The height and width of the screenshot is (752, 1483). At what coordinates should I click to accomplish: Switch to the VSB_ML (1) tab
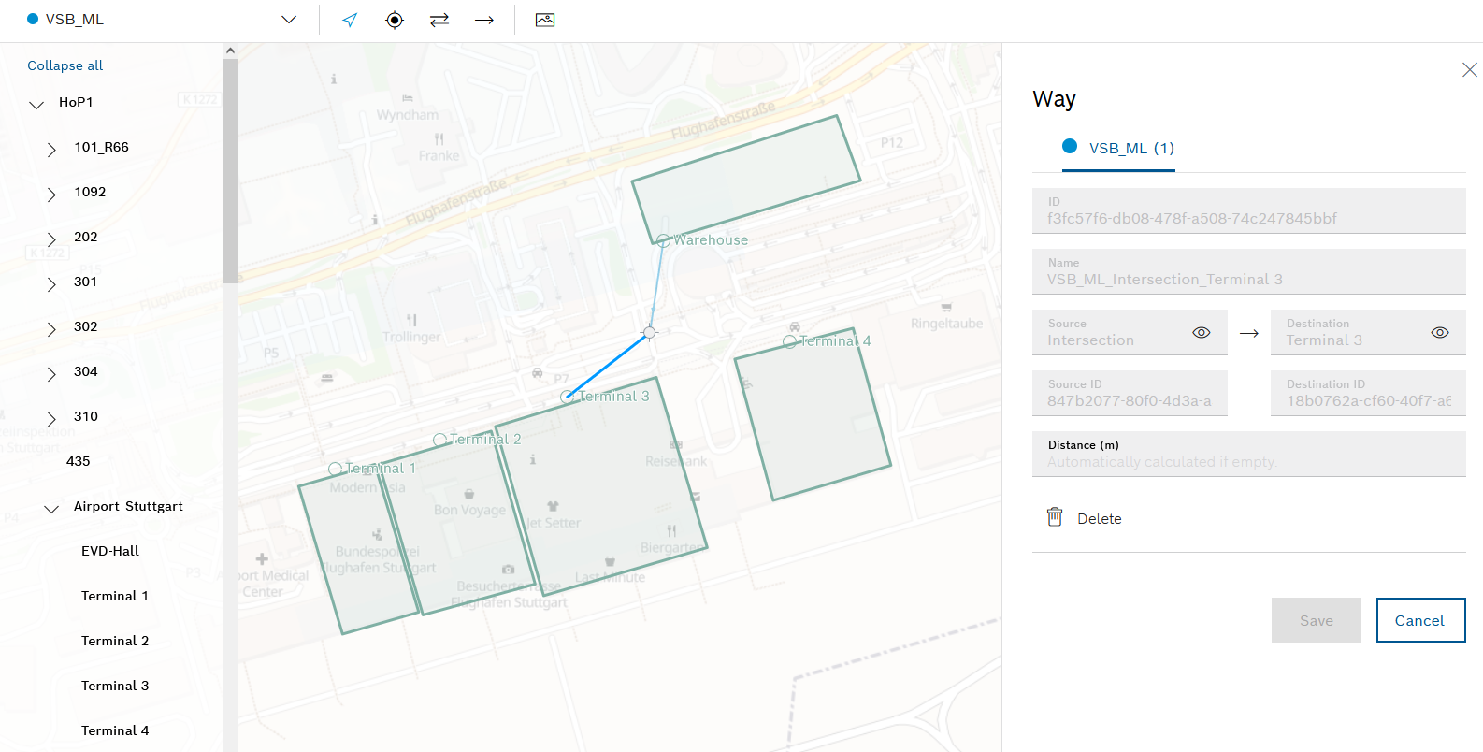pyautogui.click(x=1118, y=148)
